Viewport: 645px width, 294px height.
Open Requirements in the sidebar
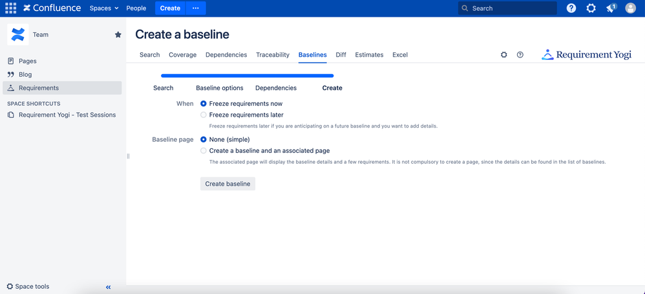[x=62, y=88]
